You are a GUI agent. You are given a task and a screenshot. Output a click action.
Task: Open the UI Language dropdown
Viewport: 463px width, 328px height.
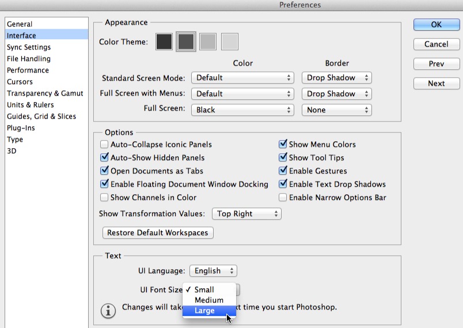pyautogui.click(x=213, y=271)
